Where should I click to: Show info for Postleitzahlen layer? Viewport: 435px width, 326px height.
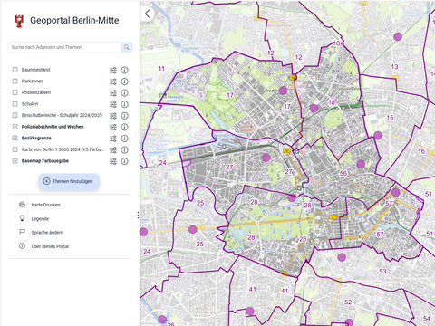click(124, 93)
